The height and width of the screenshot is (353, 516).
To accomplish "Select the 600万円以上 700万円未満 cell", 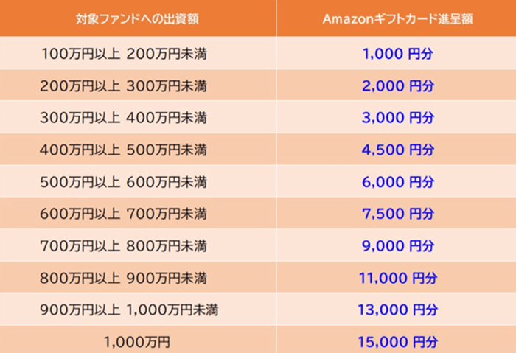I will tap(138, 213).
